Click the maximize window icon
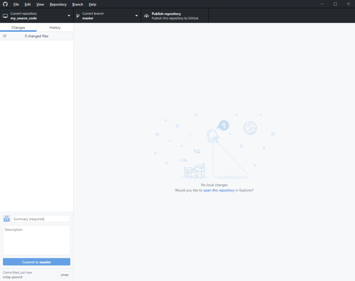Image resolution: width=355 pixels, height=281 pixels. point(335,4)
